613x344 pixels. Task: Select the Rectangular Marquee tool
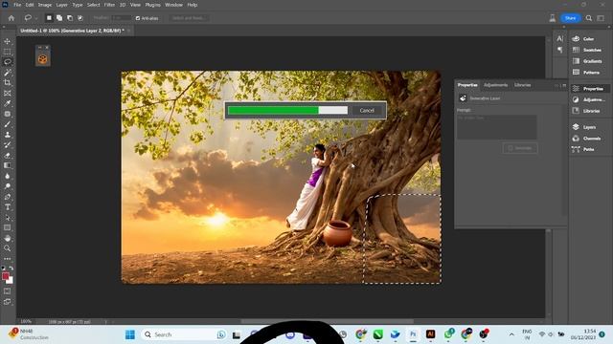pyautogui.click(x=8, y=52)
